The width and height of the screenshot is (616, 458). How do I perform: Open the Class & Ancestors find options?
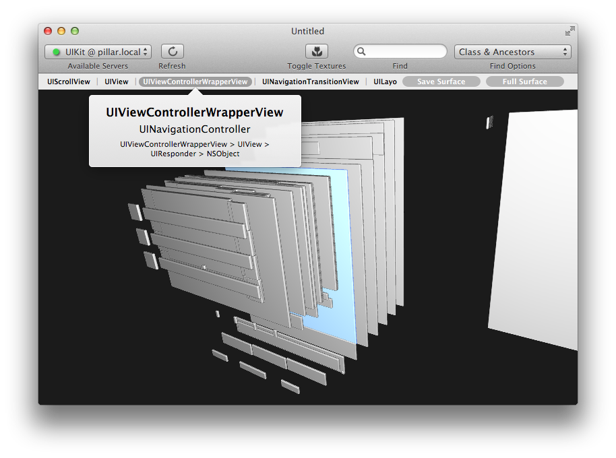513,52
